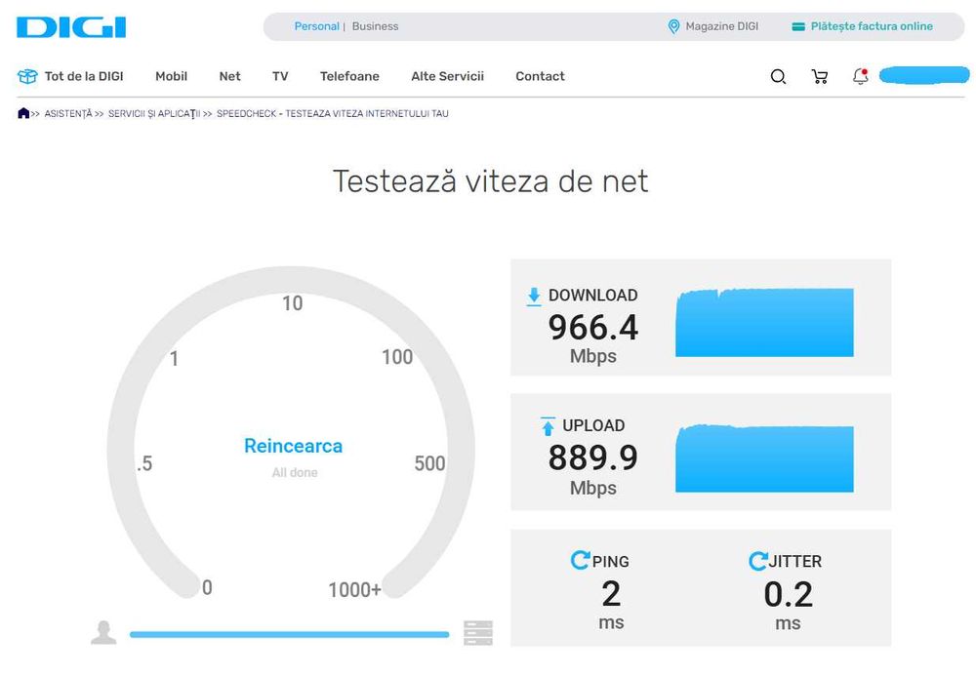Go to ASISTENȚĂ breadcrumb
This screenshot has width=976, height=676.
tap(68, 114)
